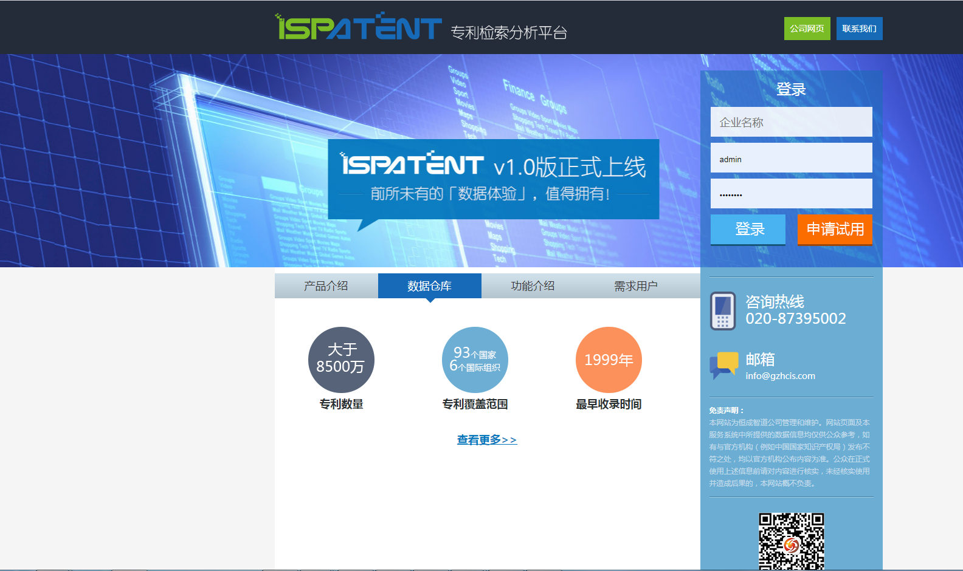Focus the 企业名称 input field

(x=791, y=122)
